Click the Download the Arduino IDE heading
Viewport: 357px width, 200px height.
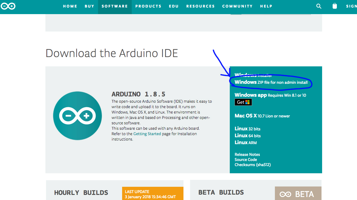[112, 53]
